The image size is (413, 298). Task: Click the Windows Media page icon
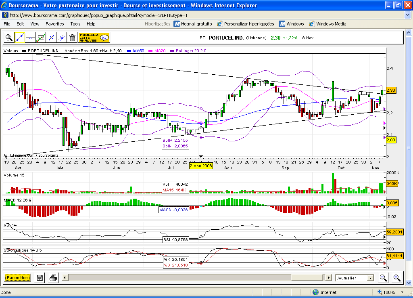(x=312, y=24)
